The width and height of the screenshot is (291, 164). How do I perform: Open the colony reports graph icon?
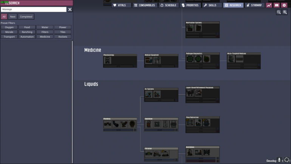point(269,5)
